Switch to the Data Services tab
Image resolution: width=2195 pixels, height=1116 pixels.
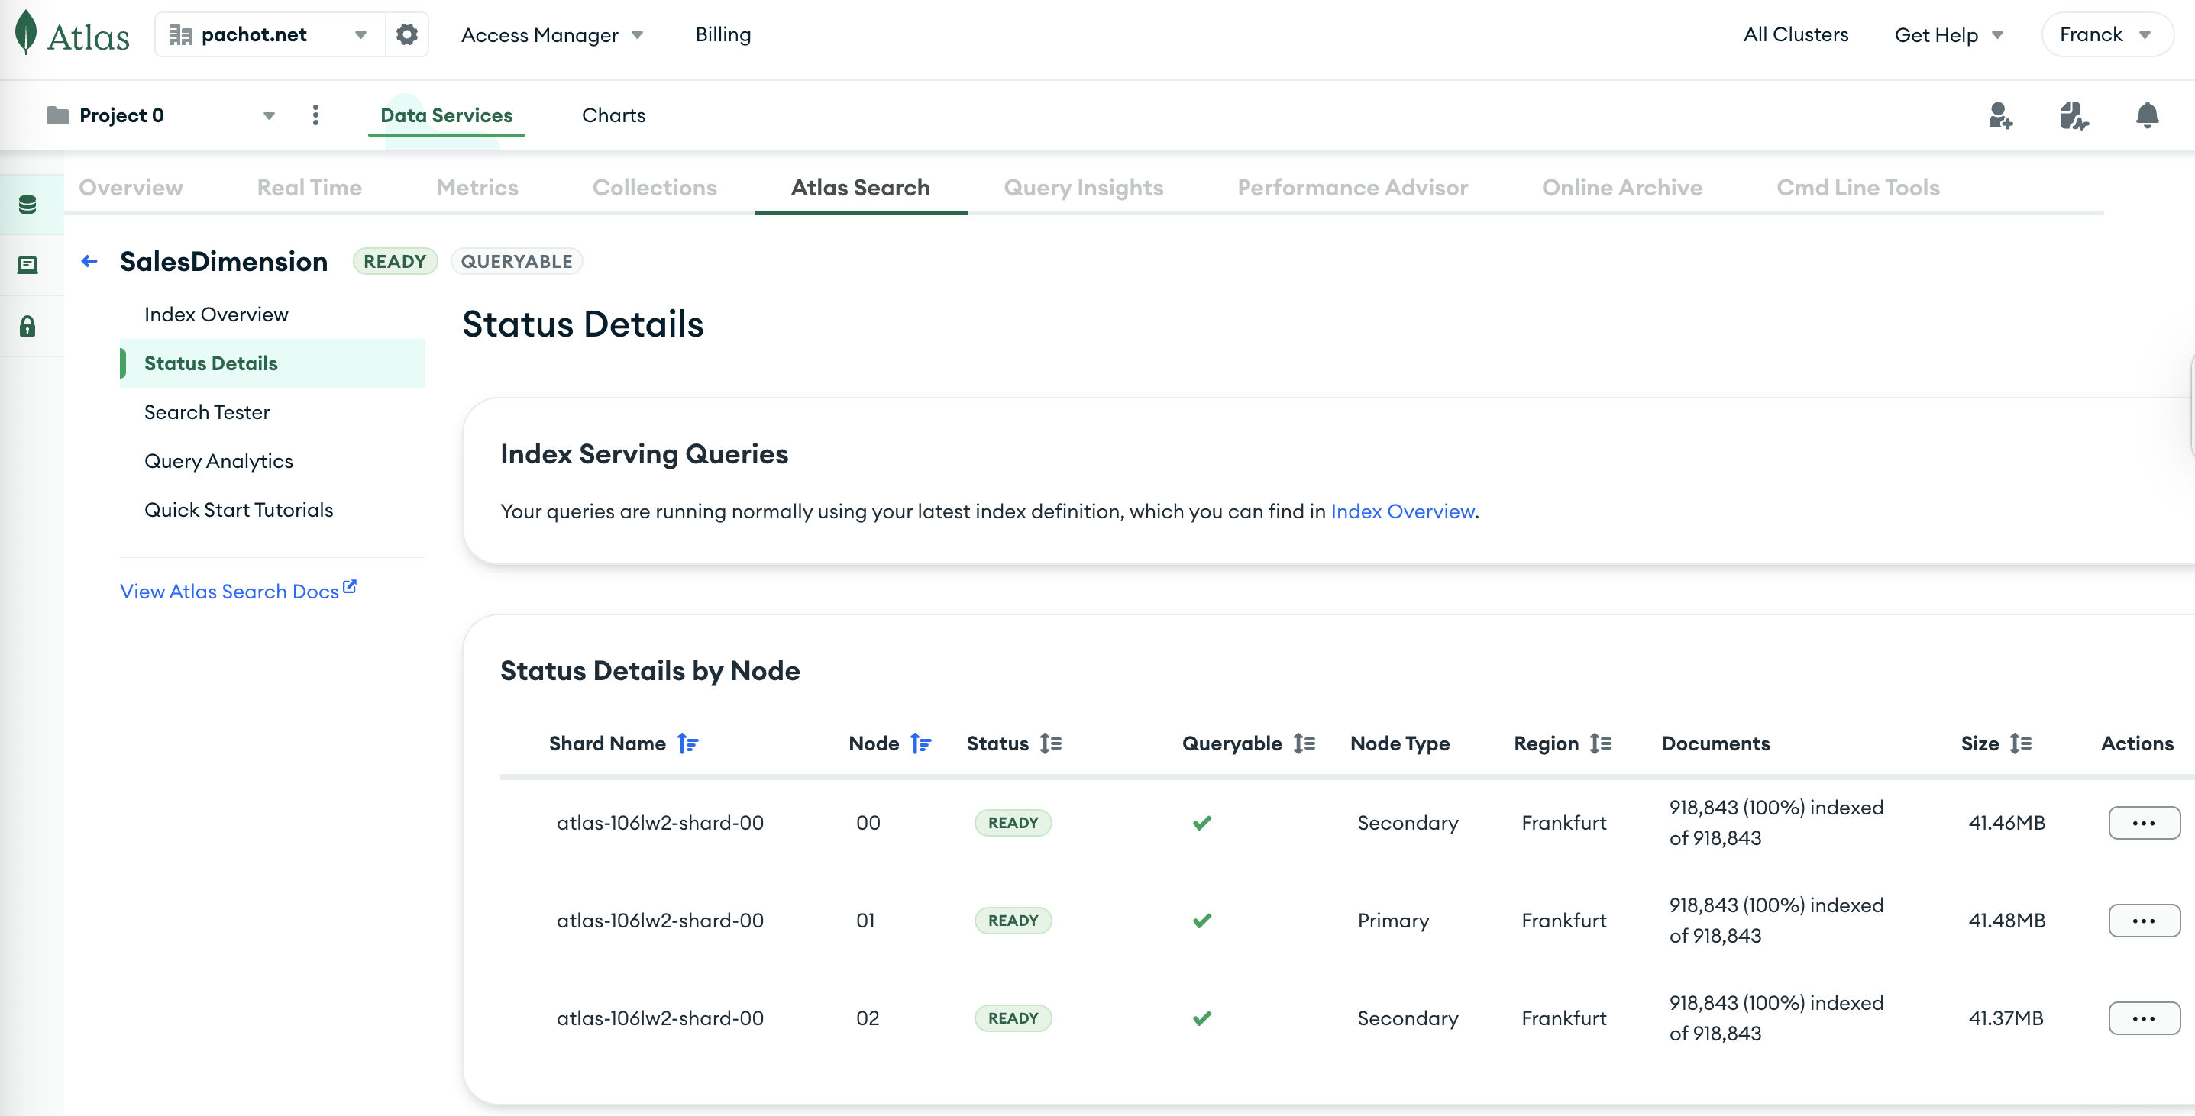point(447,115)
